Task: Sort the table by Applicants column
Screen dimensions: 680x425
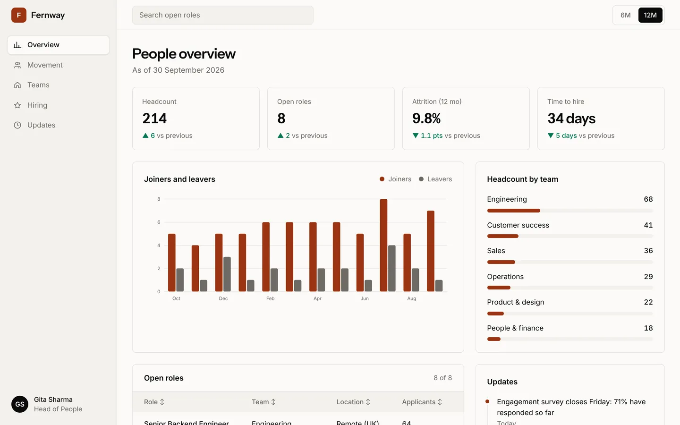Action: click(422, 402)
